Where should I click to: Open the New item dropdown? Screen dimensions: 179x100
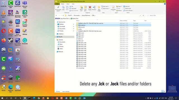tap(105, 6)
